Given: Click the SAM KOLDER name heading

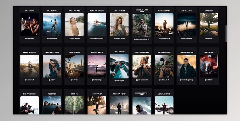Looking at the screenshot, I should [30, 11].
